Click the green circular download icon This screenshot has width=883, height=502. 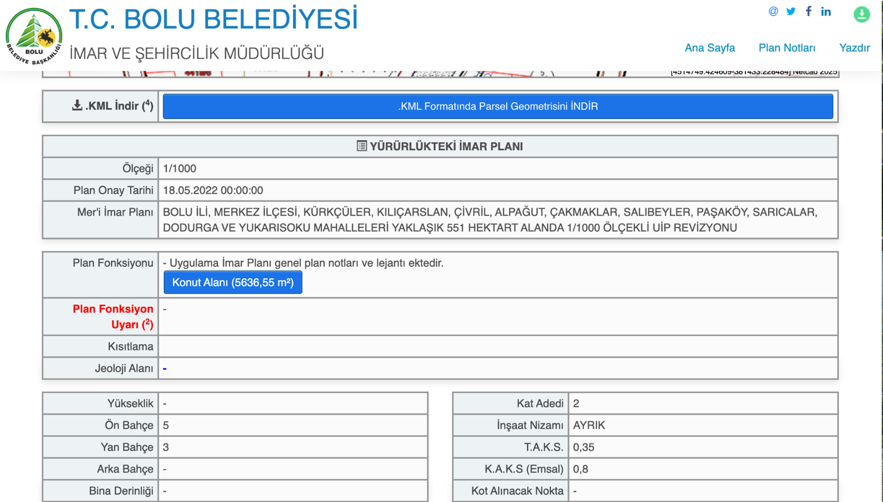[861, 14]
